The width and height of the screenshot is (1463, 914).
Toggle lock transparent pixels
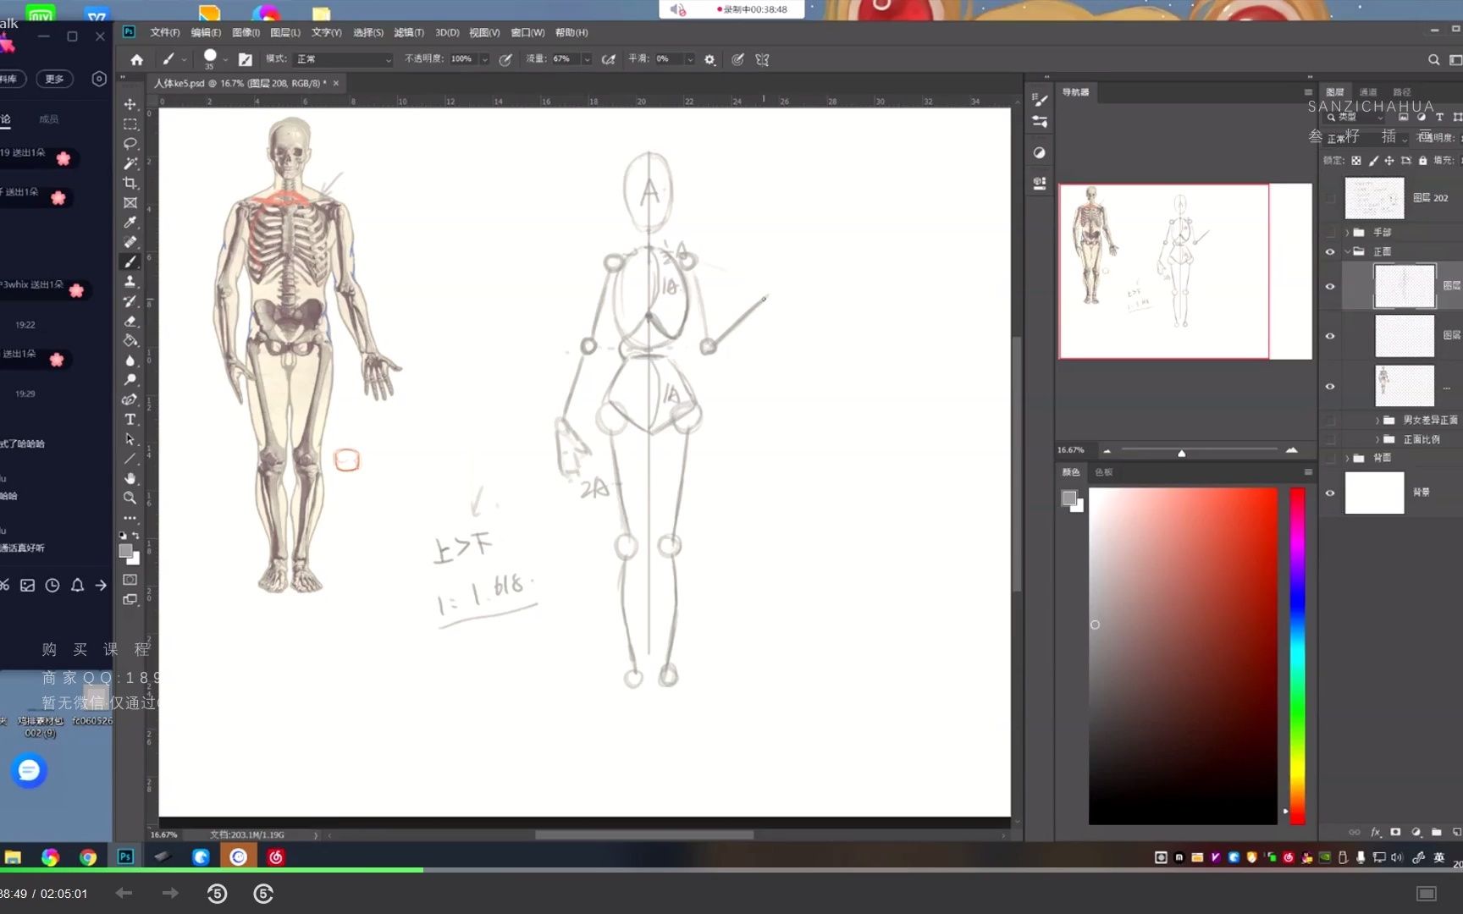click(1356, 160)
